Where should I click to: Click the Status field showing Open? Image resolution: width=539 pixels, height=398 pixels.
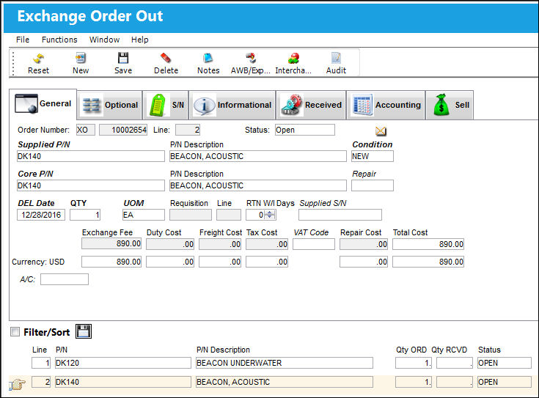[x=305, y=130]
